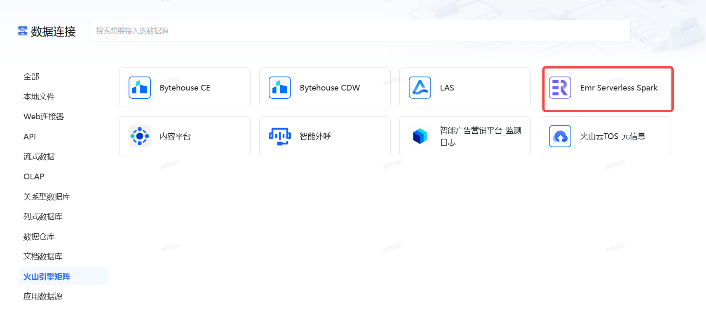Choose the 智能外呼 label
This screenshot has height=311, width=706.
[315, 136]
